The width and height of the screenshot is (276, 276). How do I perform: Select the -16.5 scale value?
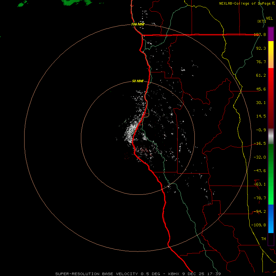[x=260, y=144]
